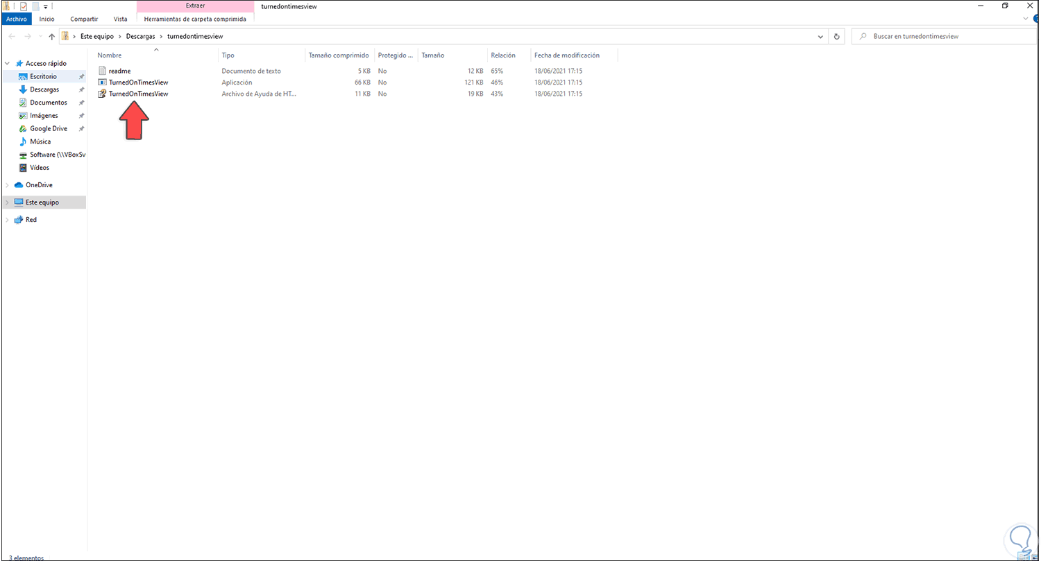Expand the Este equipo tree node
The image size is (1041, 561).
pos(8,202)
